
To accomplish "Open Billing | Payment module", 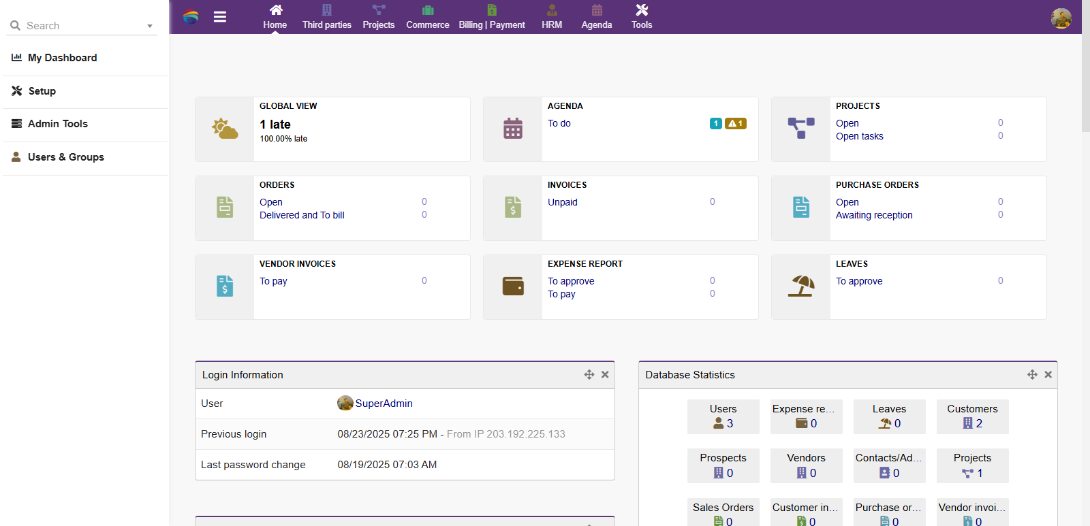I will click(x=491, y=17).
